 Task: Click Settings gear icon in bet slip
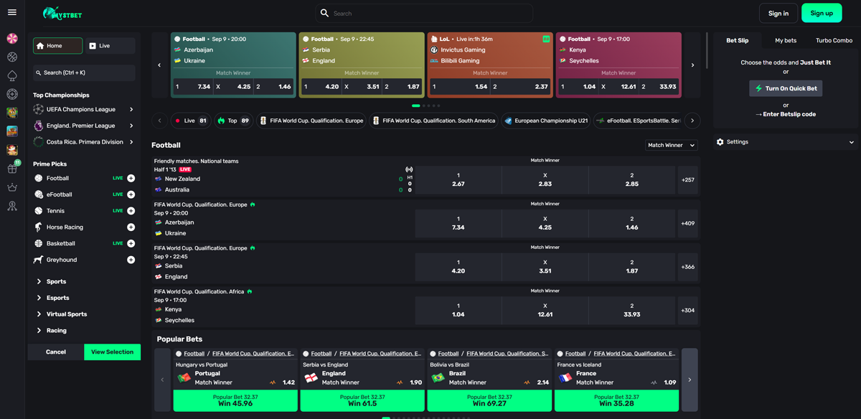pyautogui.click(x=720, y=142)
